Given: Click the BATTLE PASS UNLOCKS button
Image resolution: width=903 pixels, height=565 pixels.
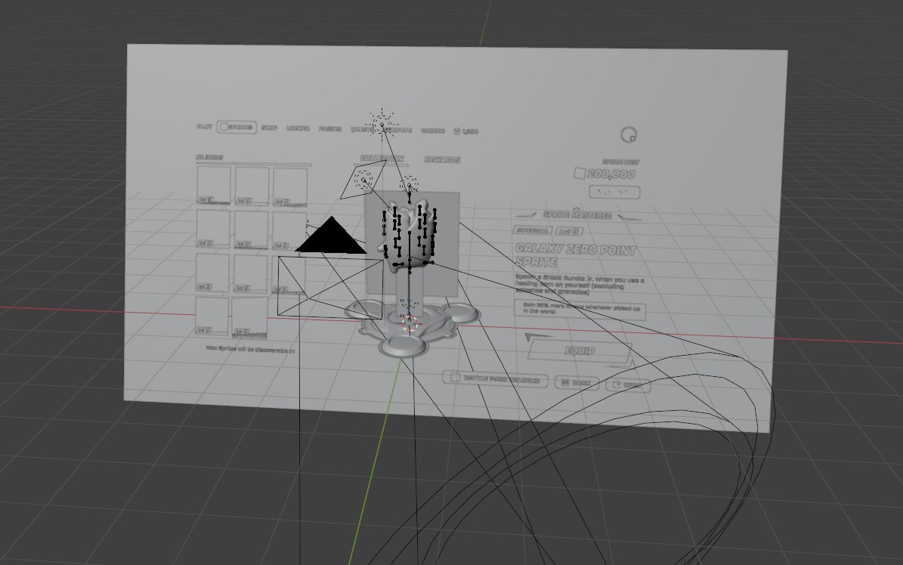Looking at the screenshot, I should [x=495, y=379].
